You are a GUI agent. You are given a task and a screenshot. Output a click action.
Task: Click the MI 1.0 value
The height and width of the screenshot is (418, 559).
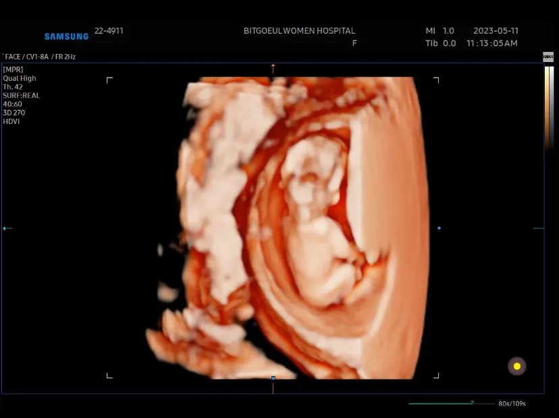pyautogui.click(x=440, y=31)
